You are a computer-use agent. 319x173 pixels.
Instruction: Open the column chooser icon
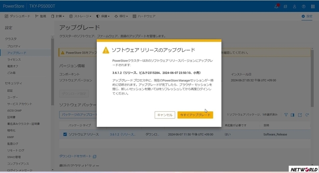(x=292, y=115)
